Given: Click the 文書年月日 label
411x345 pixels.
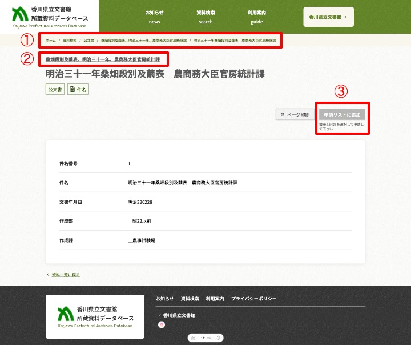Looking at the screenshot, I should click(71, 202).
